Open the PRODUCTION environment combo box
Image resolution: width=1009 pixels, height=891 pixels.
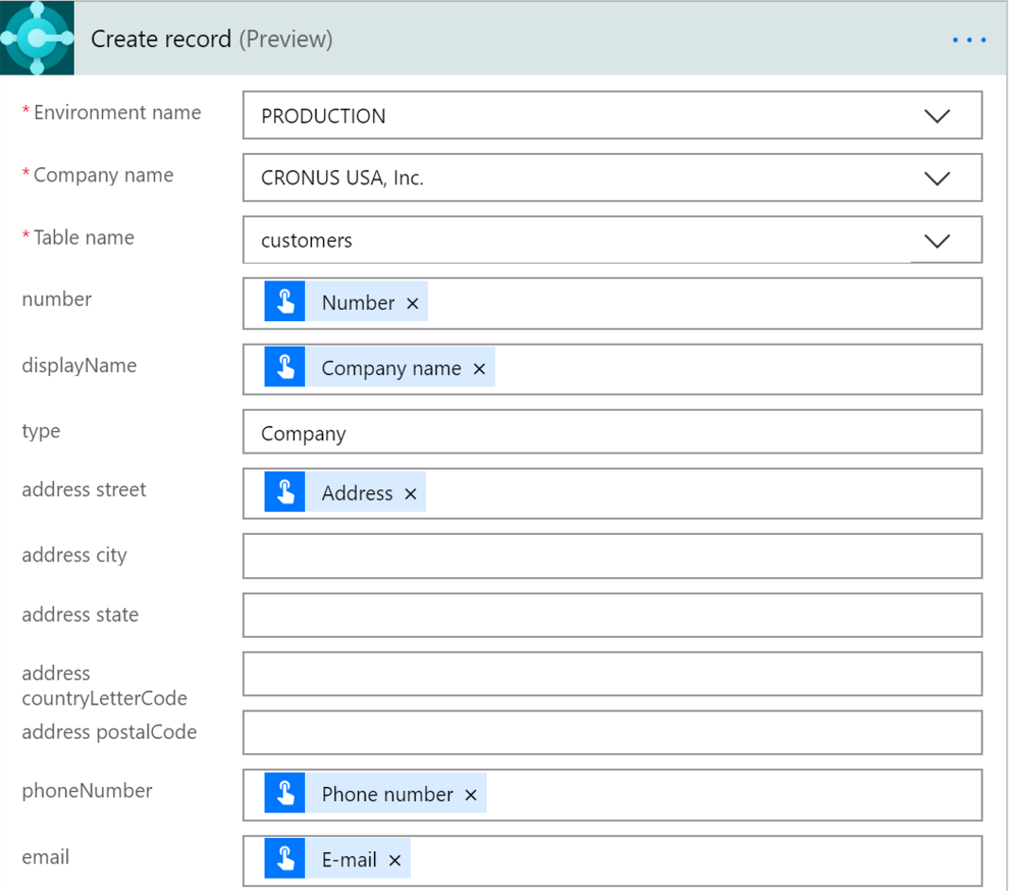tap(612, 115)
